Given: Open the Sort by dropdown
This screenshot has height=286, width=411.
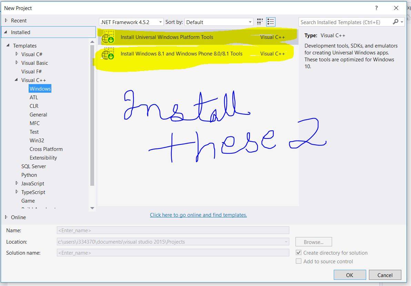Looking at the screenshot, I should click(219, 22).
